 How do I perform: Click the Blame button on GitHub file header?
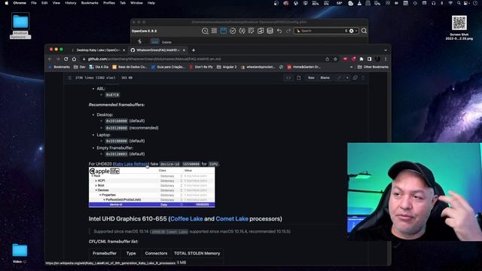(x=325, y=78)
